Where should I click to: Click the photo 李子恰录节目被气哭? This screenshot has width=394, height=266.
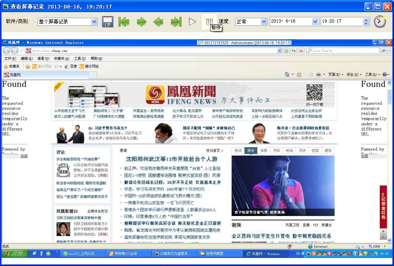[x=283, y=186]
